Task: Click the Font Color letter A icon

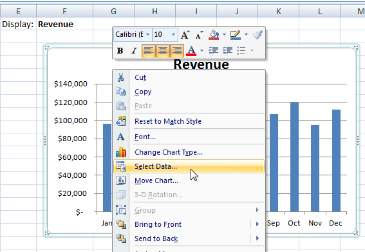Action: [x=191, y=50]
